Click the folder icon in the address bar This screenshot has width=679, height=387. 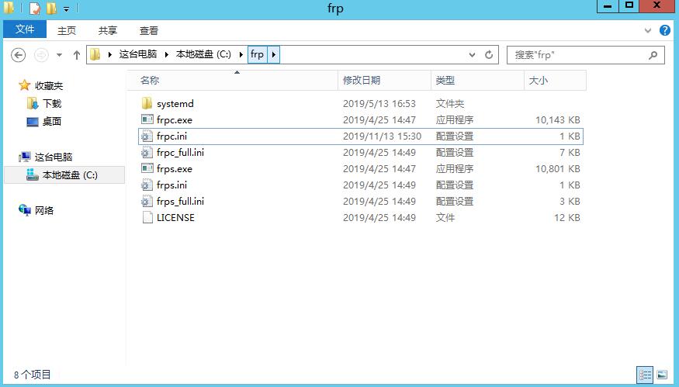(x=95, y=54)
